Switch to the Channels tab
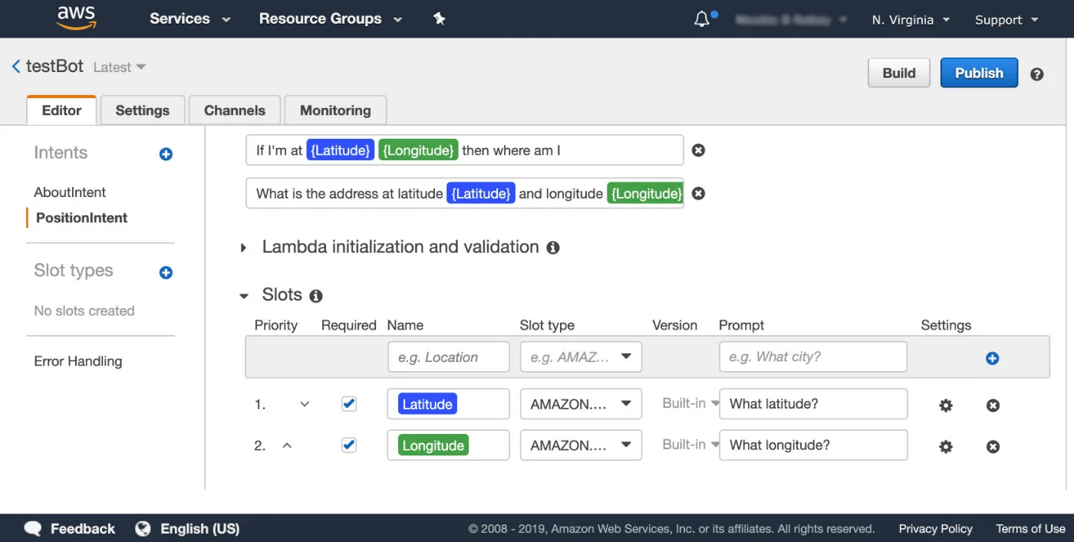The image size is (1074, 542). coord(234,110)
